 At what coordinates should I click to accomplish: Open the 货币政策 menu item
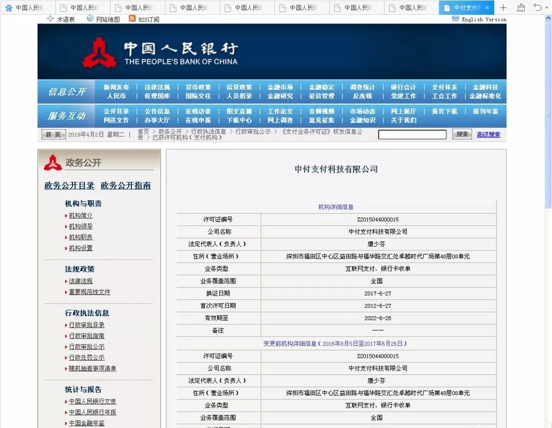coord(198,87)
